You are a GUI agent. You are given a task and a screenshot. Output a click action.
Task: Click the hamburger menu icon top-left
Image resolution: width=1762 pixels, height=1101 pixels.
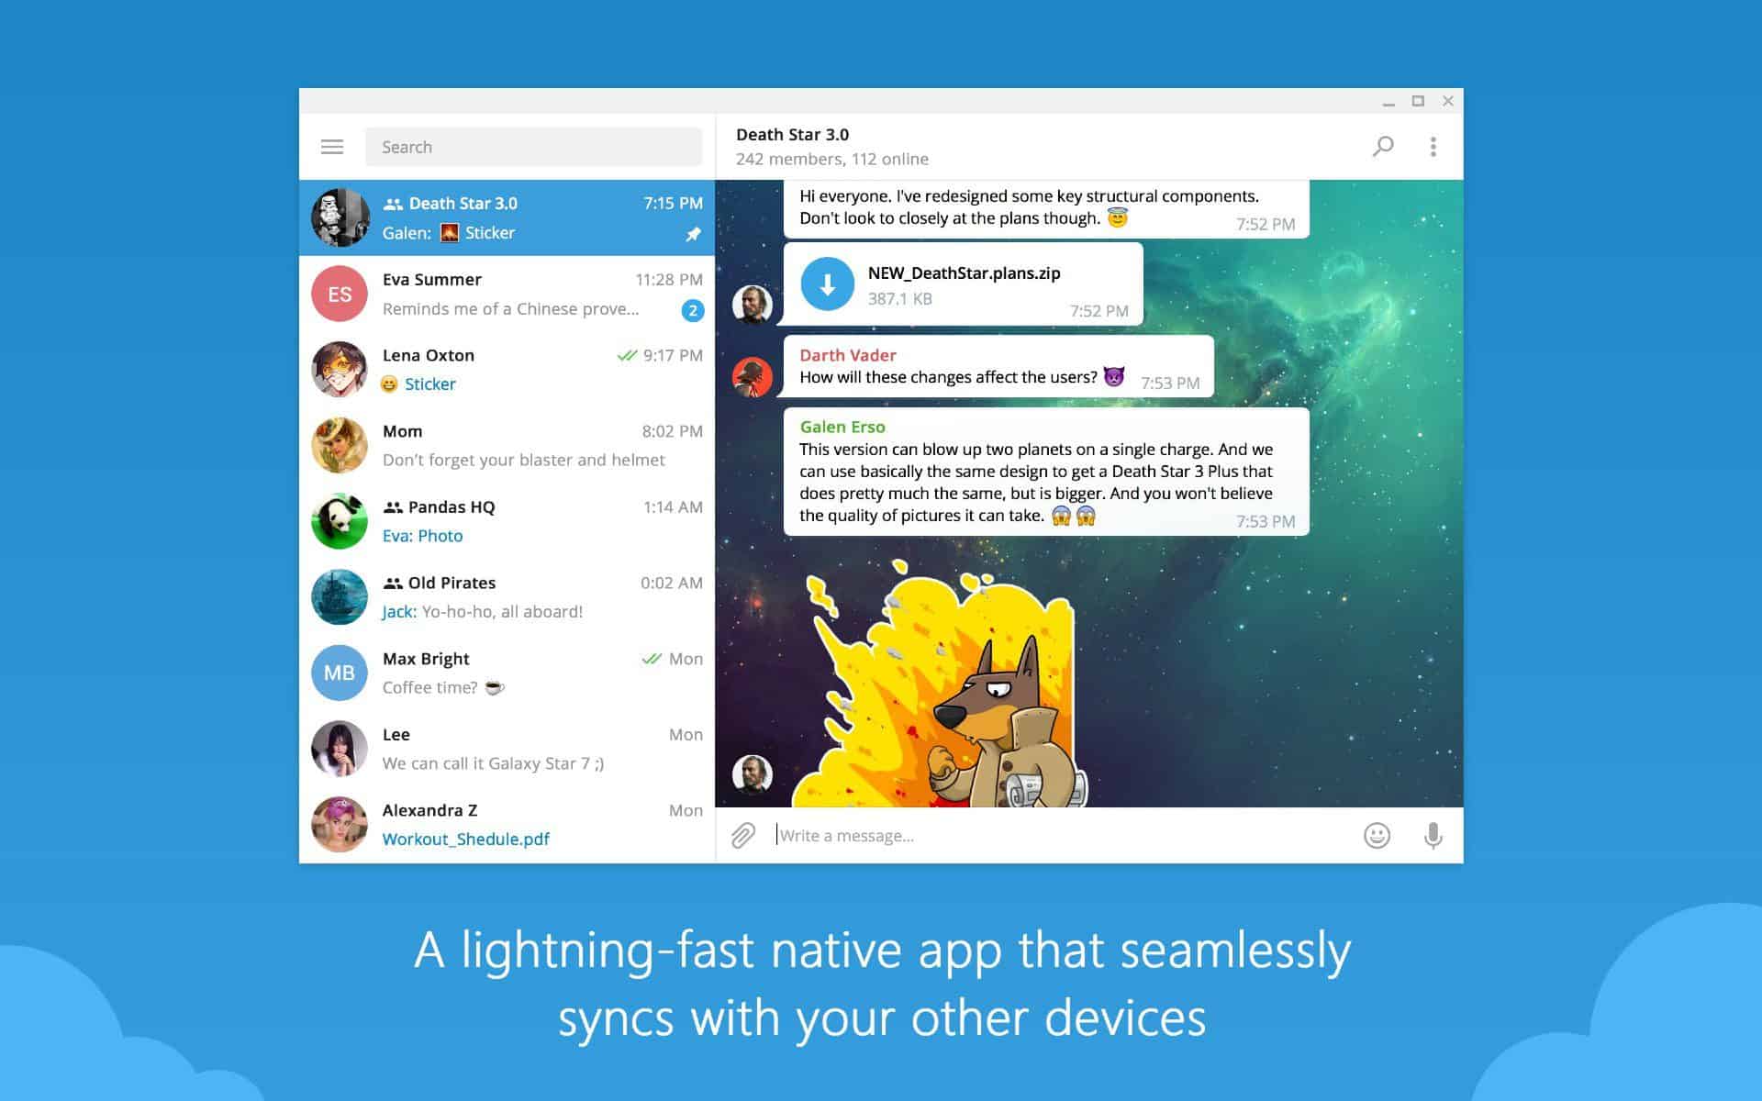click(332, 145)
